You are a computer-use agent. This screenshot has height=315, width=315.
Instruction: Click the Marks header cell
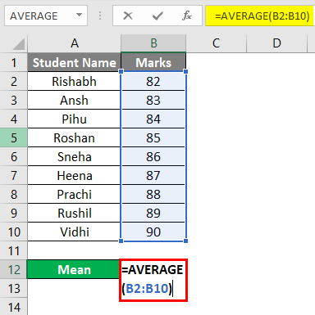[x=153, y=62]
